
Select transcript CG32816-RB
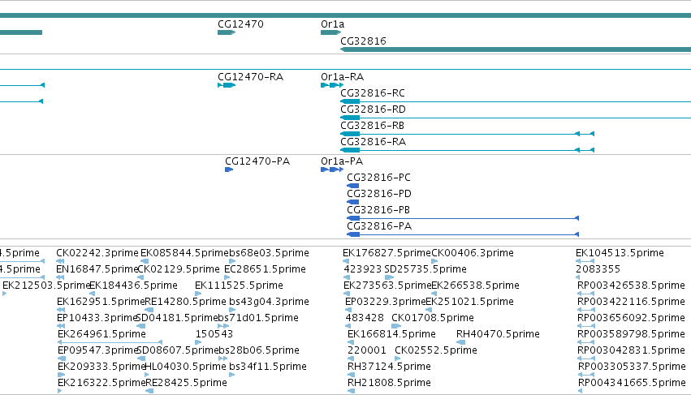[372, 126]
